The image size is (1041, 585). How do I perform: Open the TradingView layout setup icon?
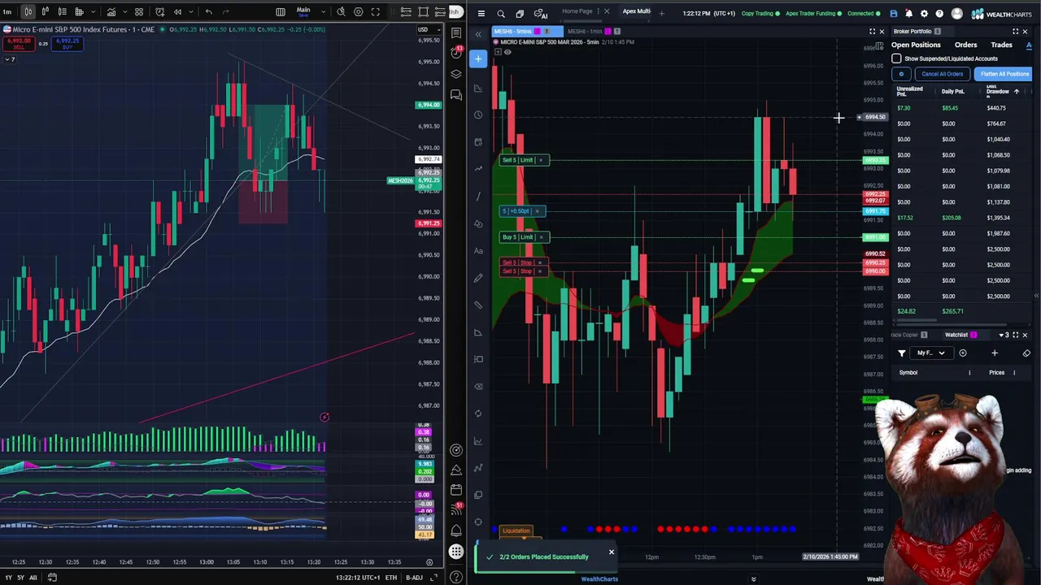click(x=281, y=11)
